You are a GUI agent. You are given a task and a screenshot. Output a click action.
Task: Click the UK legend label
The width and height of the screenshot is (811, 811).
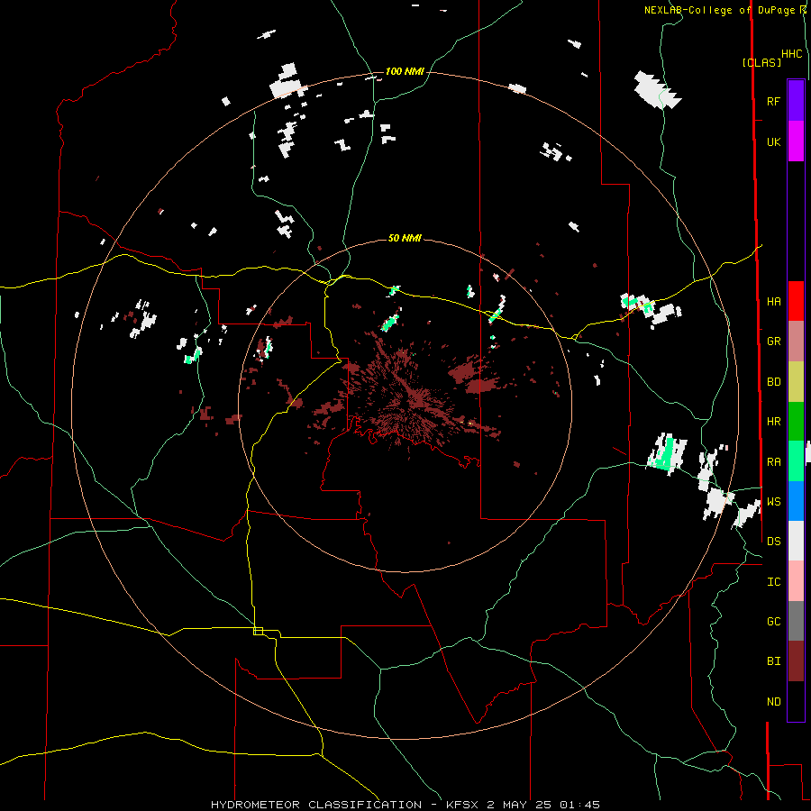pos(773,141)
